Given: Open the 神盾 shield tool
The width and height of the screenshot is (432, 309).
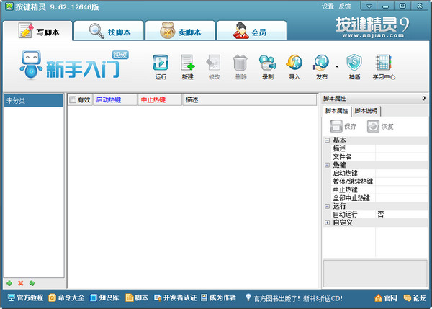Looking at the screenshot, I should pos(354,63).
